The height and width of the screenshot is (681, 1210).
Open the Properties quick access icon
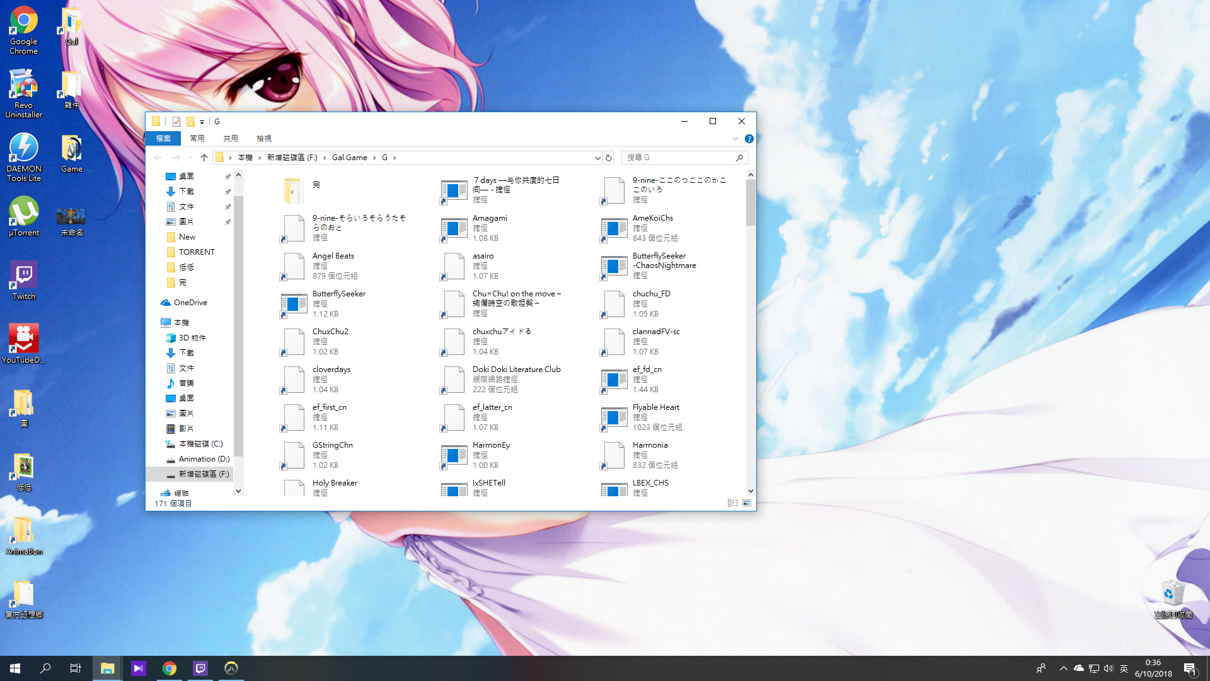coord(176,122)
